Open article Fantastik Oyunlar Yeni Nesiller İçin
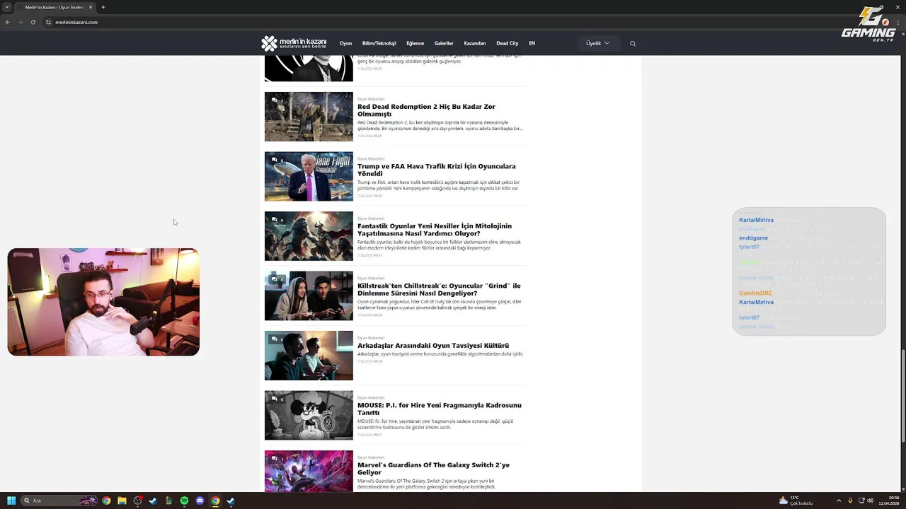The width and height of the screenshot is (906, 509). pyautogui.click(x=435, y=230)
